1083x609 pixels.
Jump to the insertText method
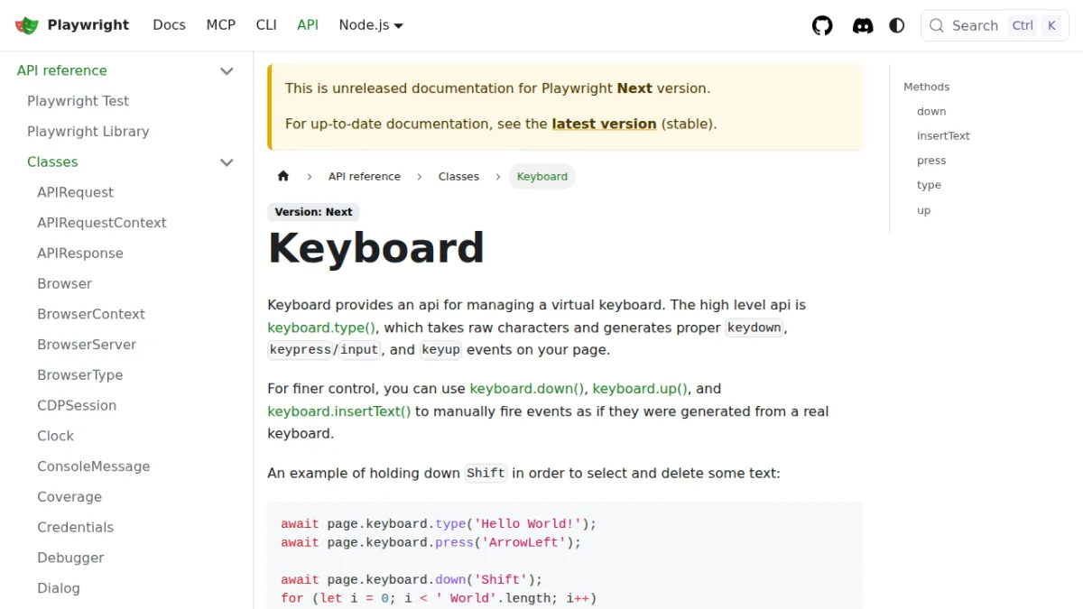point(943,136)
